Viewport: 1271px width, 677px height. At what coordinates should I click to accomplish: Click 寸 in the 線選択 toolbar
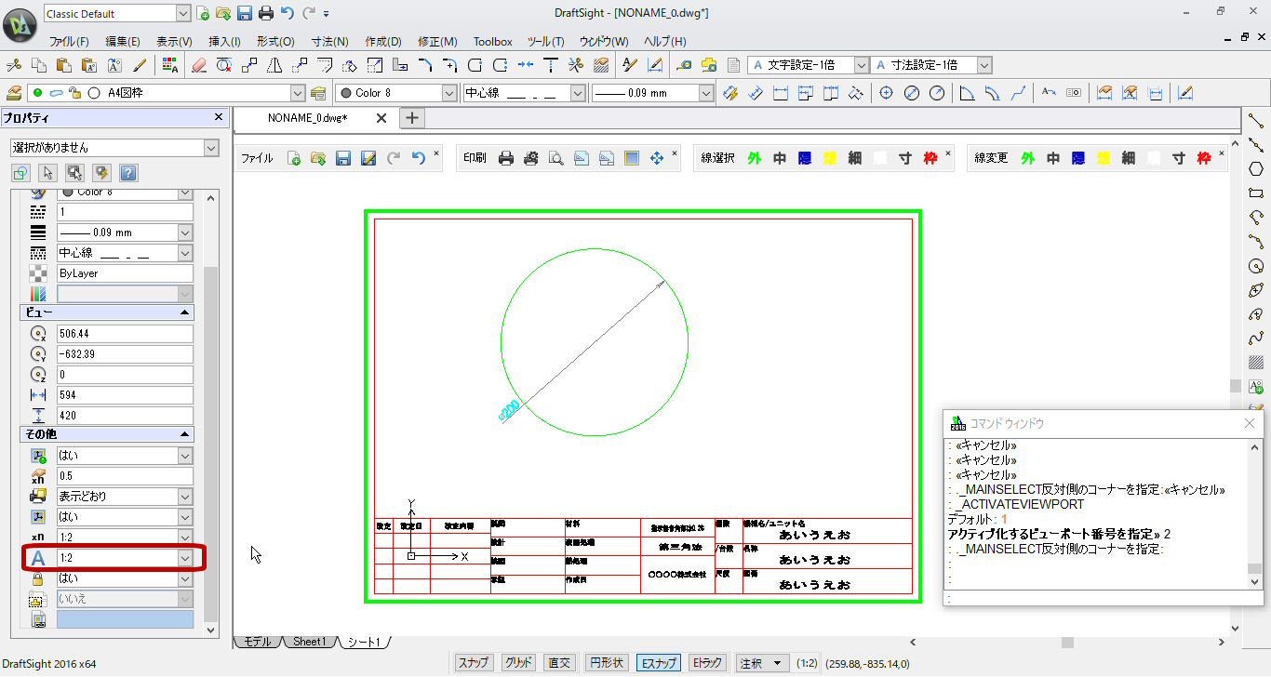(x=904, y=158)
